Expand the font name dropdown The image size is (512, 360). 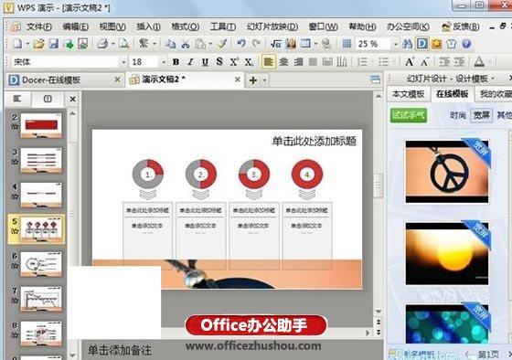click(123, 62)
